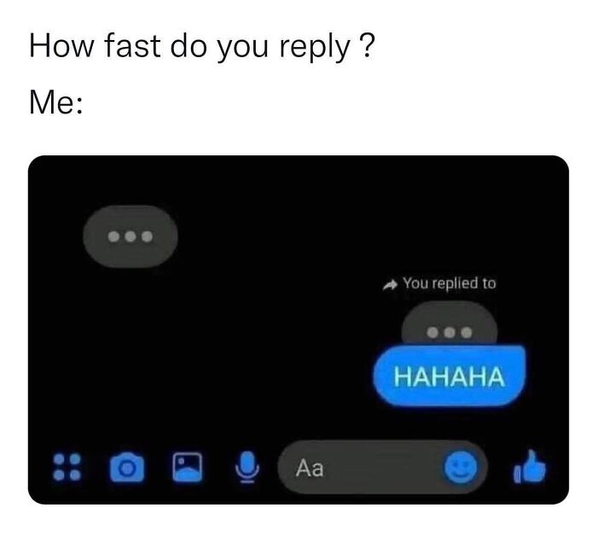Tap the microphone to record voice message

(x=247, y=467)
